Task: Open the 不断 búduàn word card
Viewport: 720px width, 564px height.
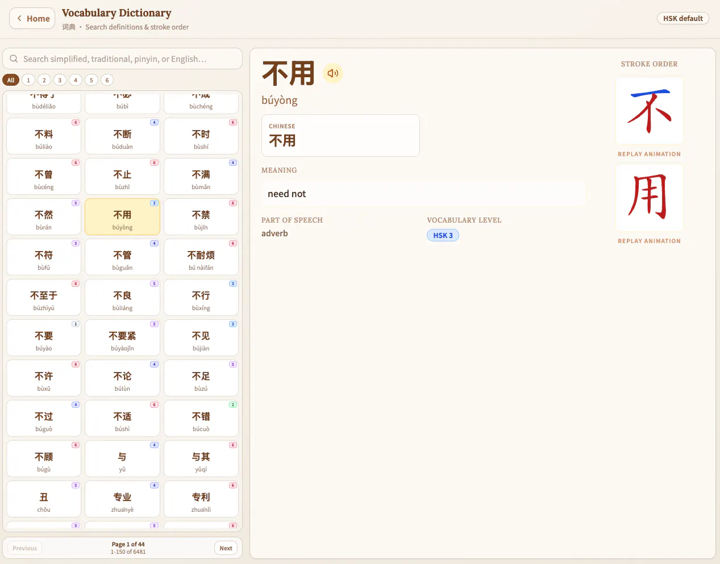Action: pyautogui.click(x=122, y=136)
